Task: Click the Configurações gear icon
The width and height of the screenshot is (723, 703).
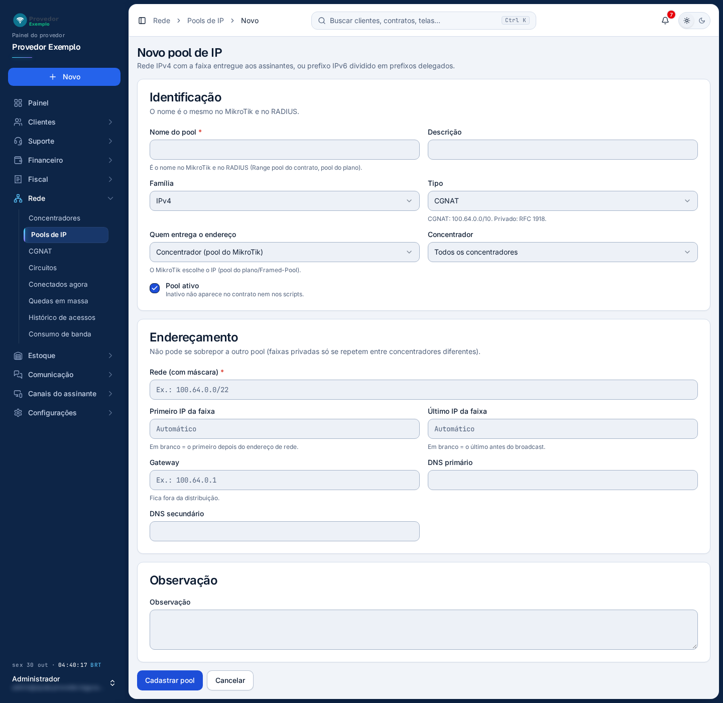Action: tap(18, 413)
